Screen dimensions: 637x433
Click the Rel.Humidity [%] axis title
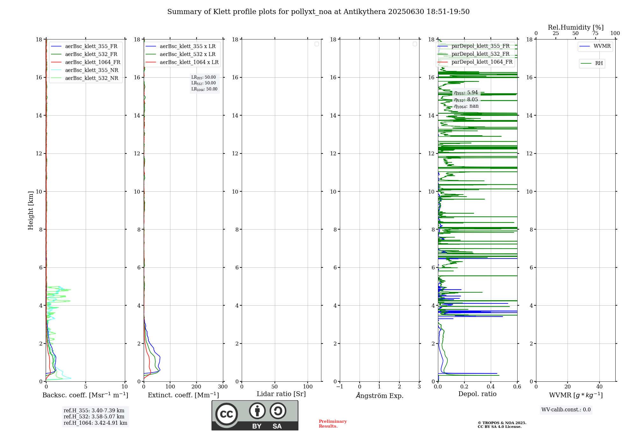(576, 27)
